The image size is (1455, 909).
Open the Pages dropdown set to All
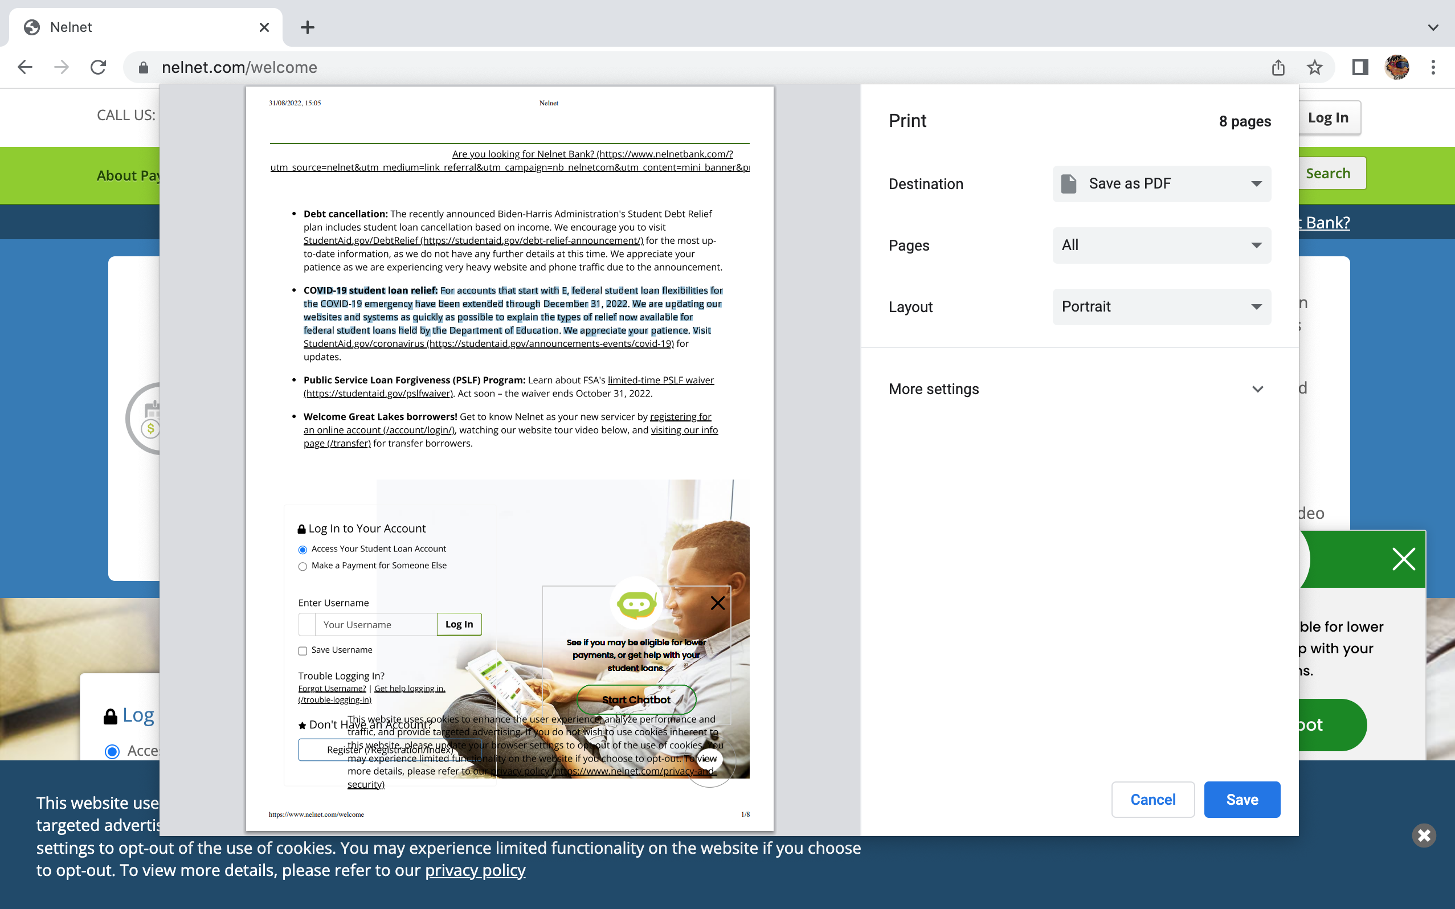point(1162,245)
